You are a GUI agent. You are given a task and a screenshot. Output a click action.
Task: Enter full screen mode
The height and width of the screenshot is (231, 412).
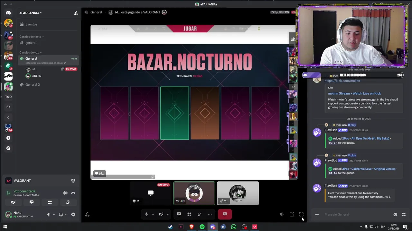coord(301,214)
